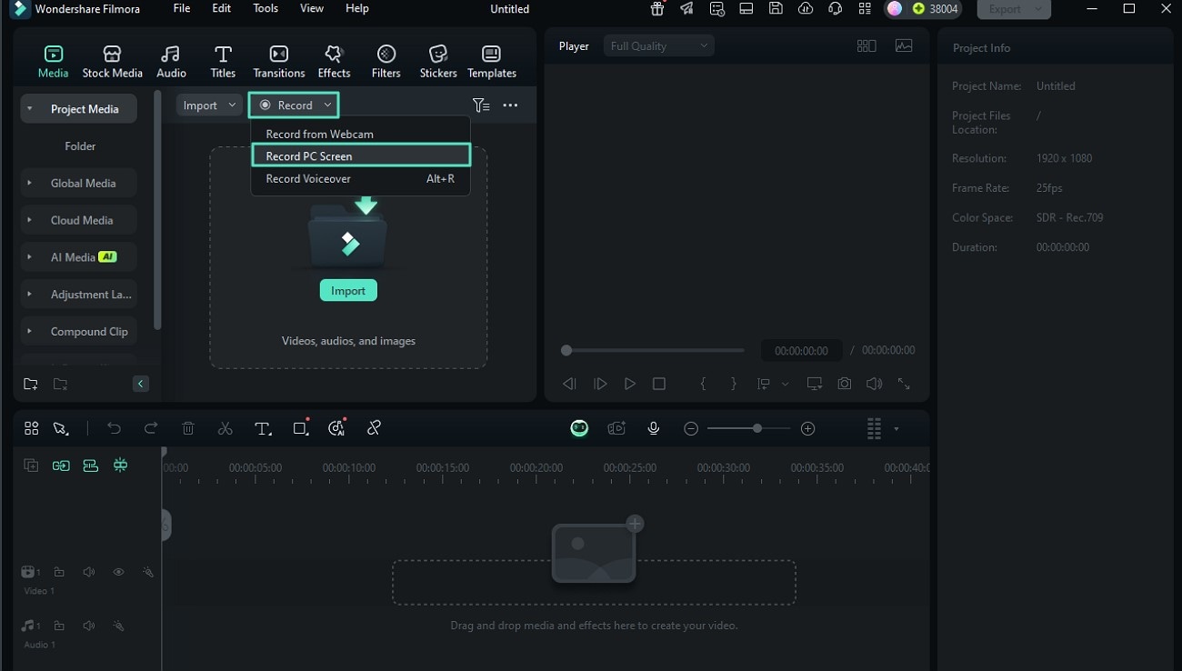The height and width of the screenshot is (671, 1182).
Task: Open the Titles tab
Action: 223,62
